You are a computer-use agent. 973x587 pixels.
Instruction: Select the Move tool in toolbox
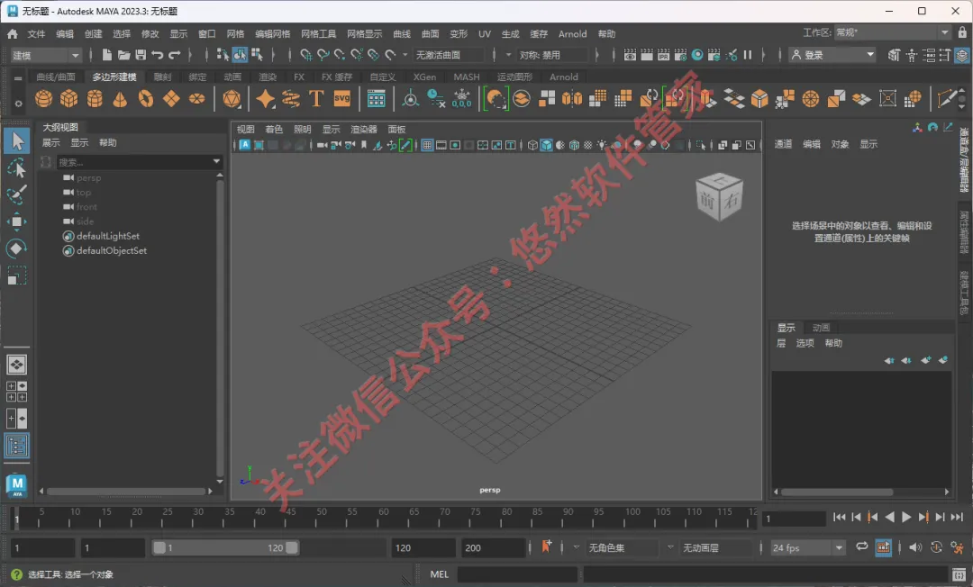pyautogui.click(x=17, y=221)
